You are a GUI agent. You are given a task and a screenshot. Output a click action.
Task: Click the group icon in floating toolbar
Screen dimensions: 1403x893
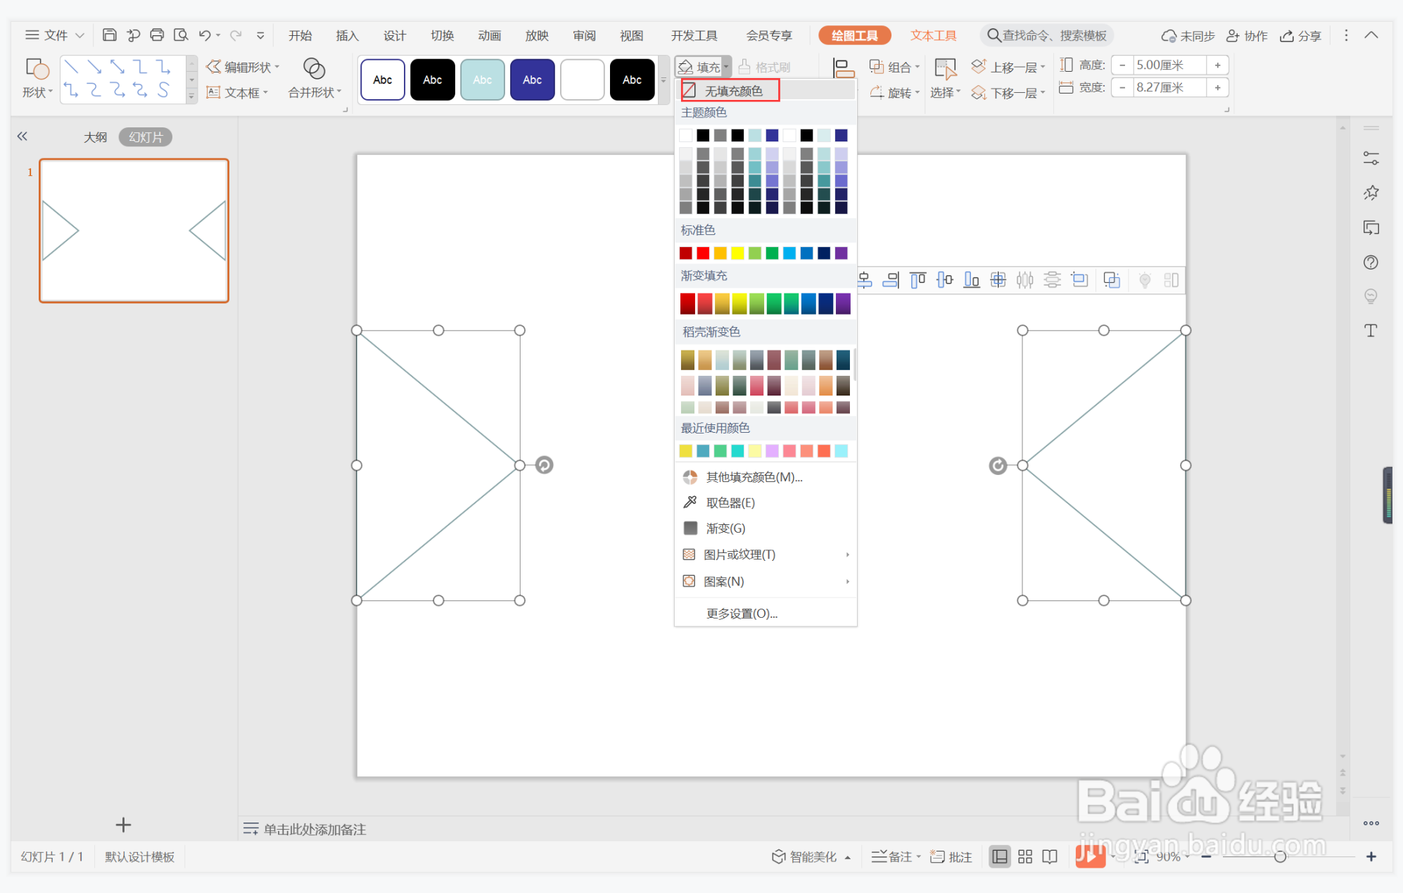coord(1111,280)
